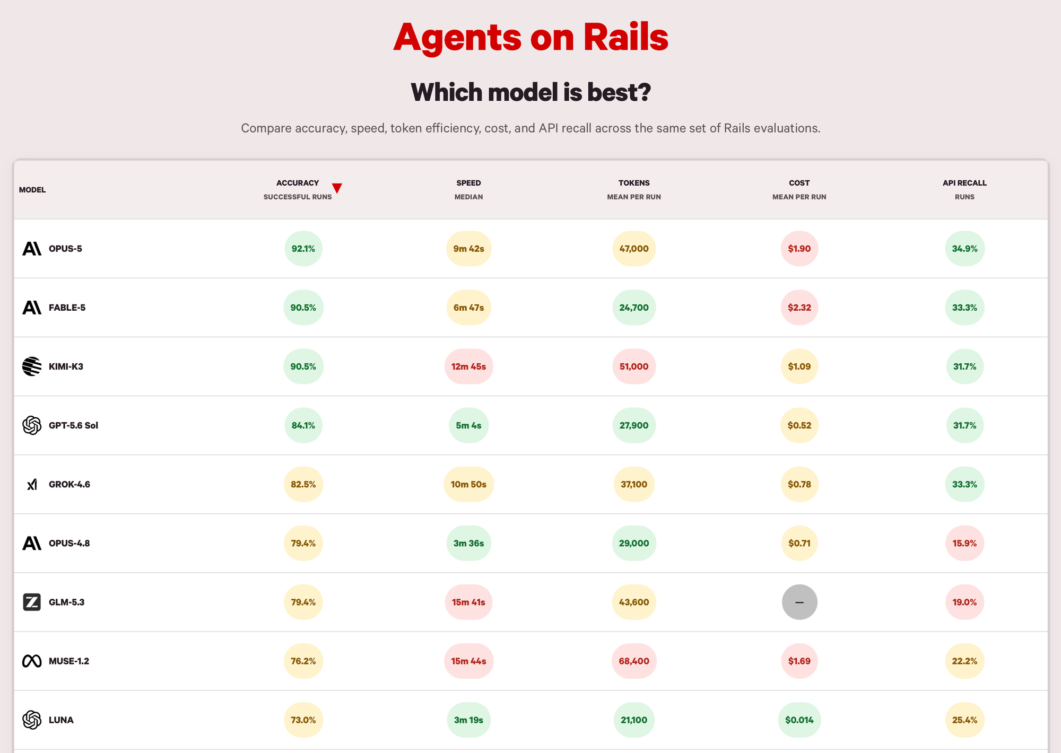
Task: Open the Agents on Rails title link
Action: point(530,37)
